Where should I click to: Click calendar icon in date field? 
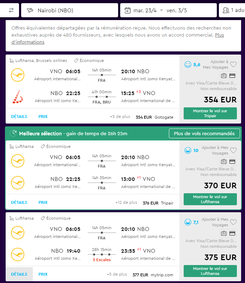128,10
